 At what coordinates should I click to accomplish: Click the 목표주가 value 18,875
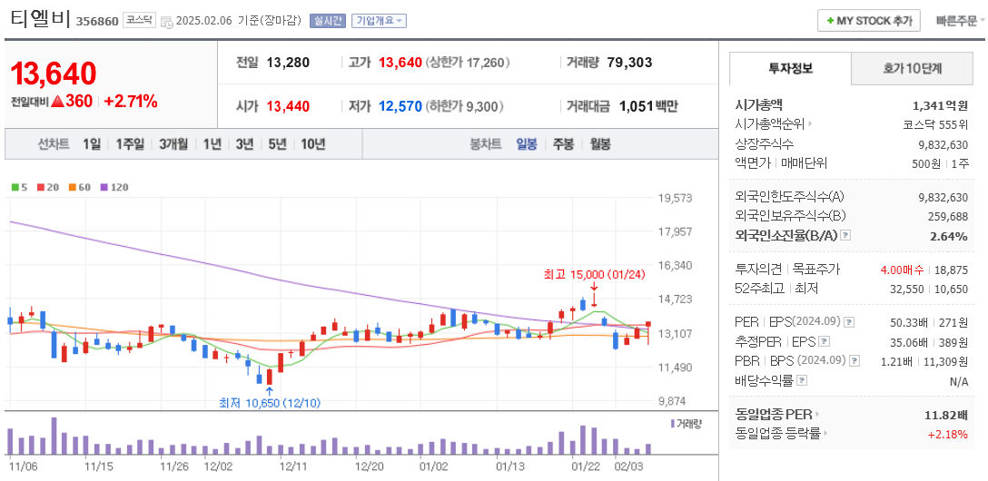tap(953, 270)
